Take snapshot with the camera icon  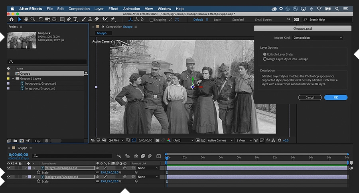click(x=158, y=140)
